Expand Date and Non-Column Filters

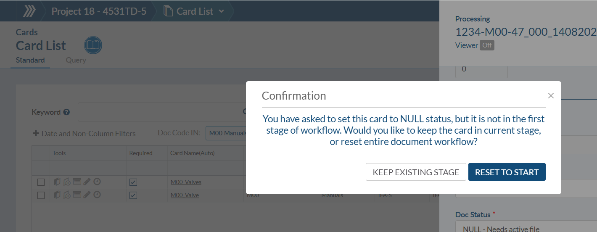click(x=84, y=134)
